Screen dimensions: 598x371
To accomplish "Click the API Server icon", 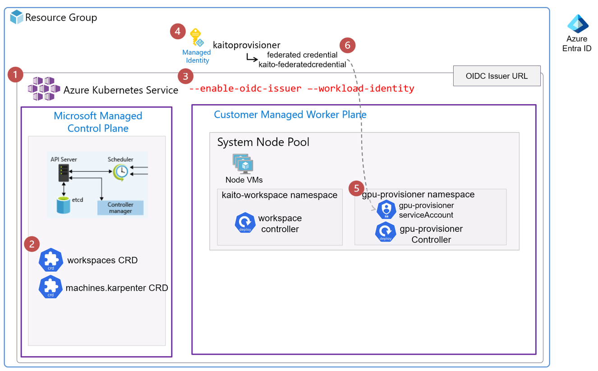I will pyautogui.click(x=64, y=173).
